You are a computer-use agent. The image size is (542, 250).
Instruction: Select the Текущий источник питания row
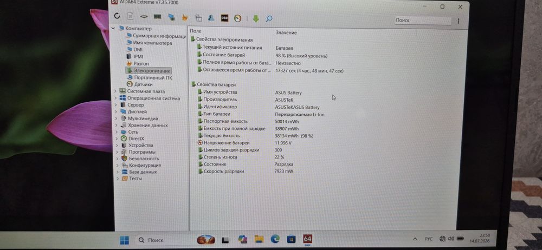(245, 48)
